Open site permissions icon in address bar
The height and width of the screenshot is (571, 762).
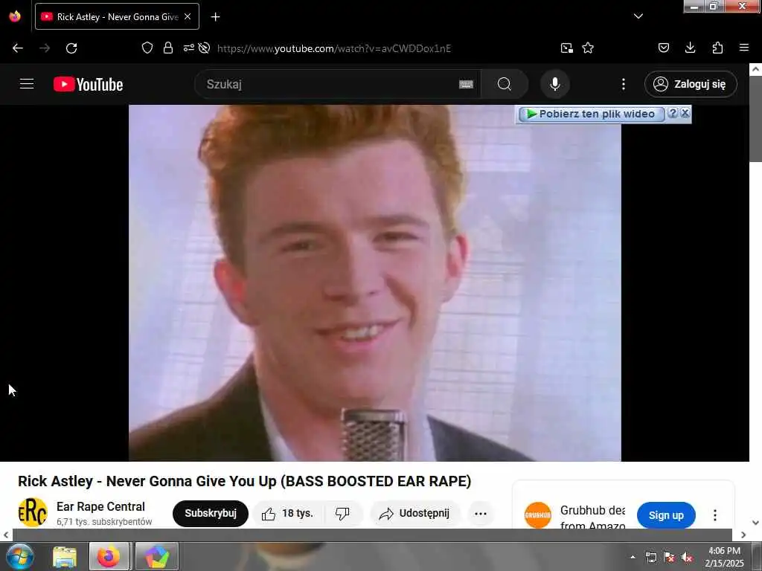188,48
